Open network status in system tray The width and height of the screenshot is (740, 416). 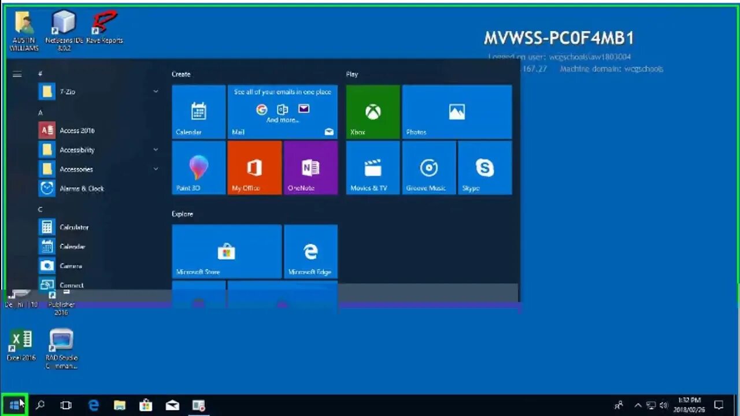click(x=651, y=405)
